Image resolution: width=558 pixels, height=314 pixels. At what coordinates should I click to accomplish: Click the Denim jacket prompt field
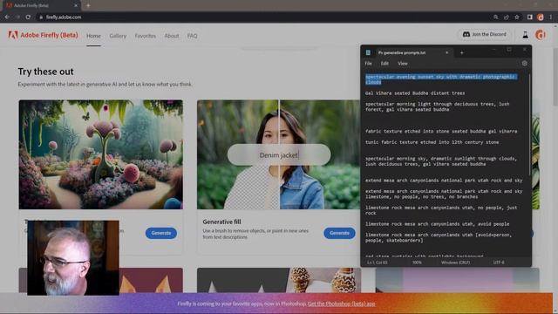279,155
